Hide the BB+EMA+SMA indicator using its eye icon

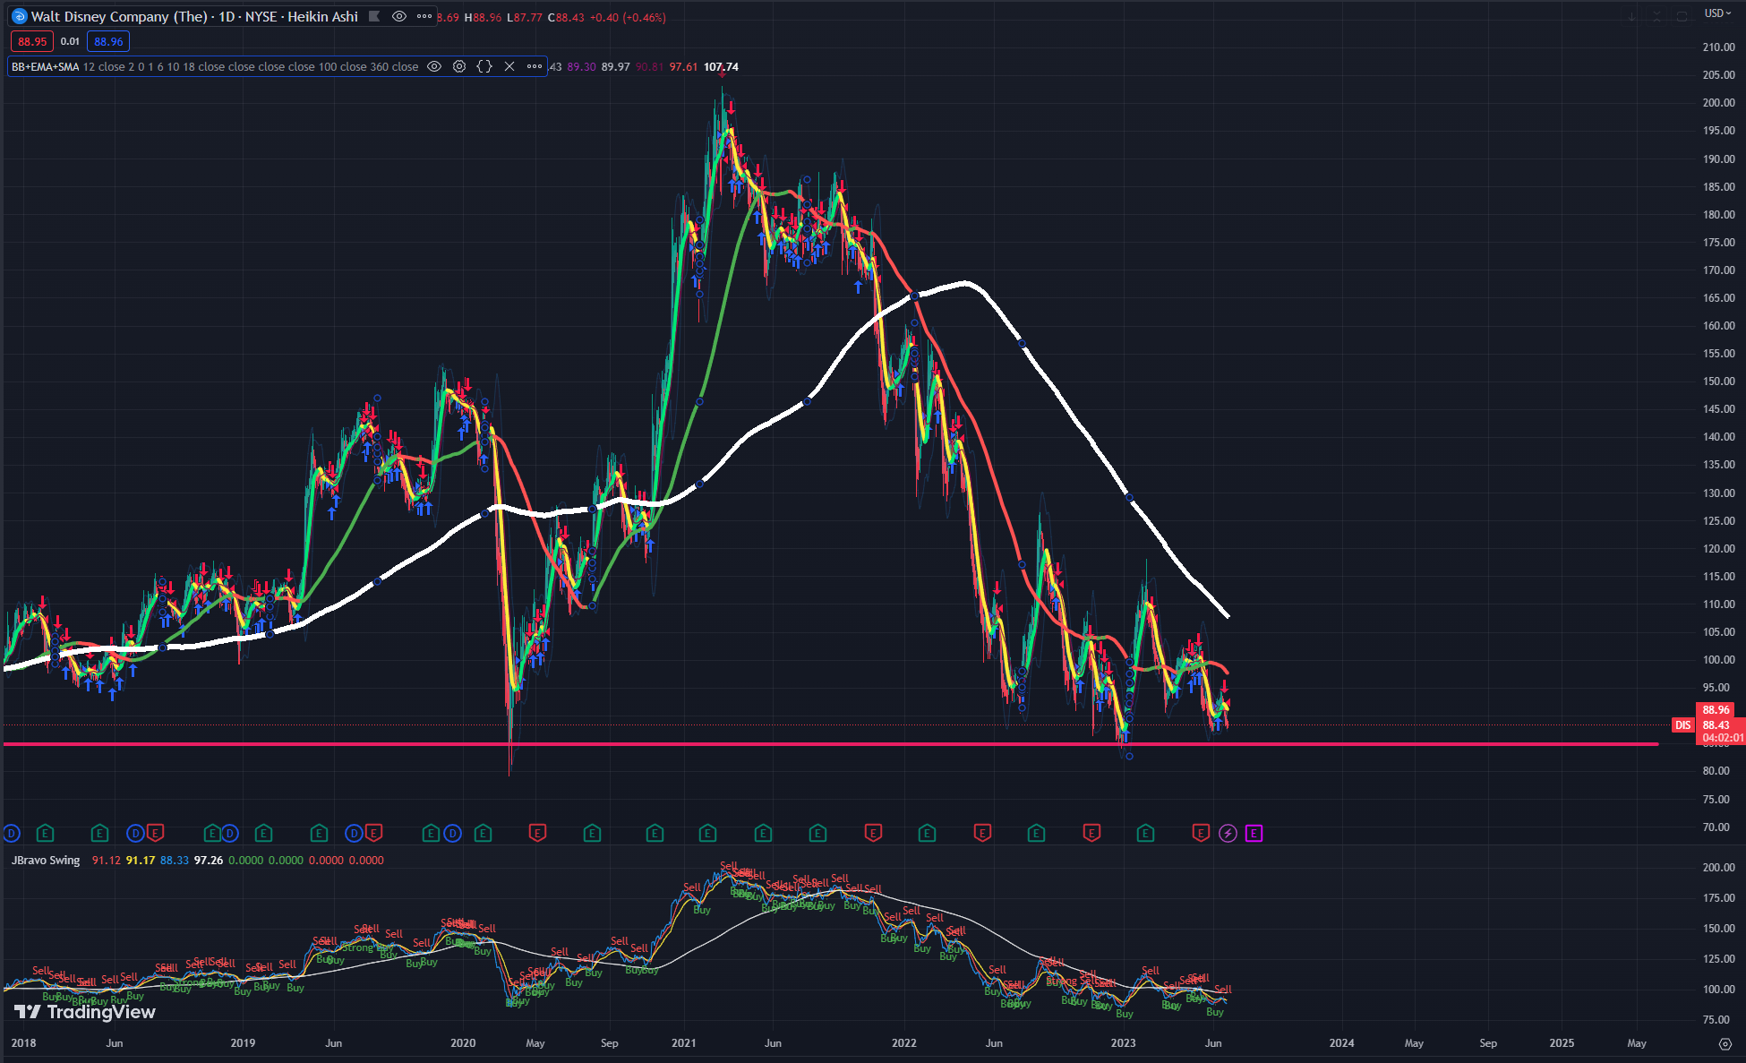(x=434, y=66)
